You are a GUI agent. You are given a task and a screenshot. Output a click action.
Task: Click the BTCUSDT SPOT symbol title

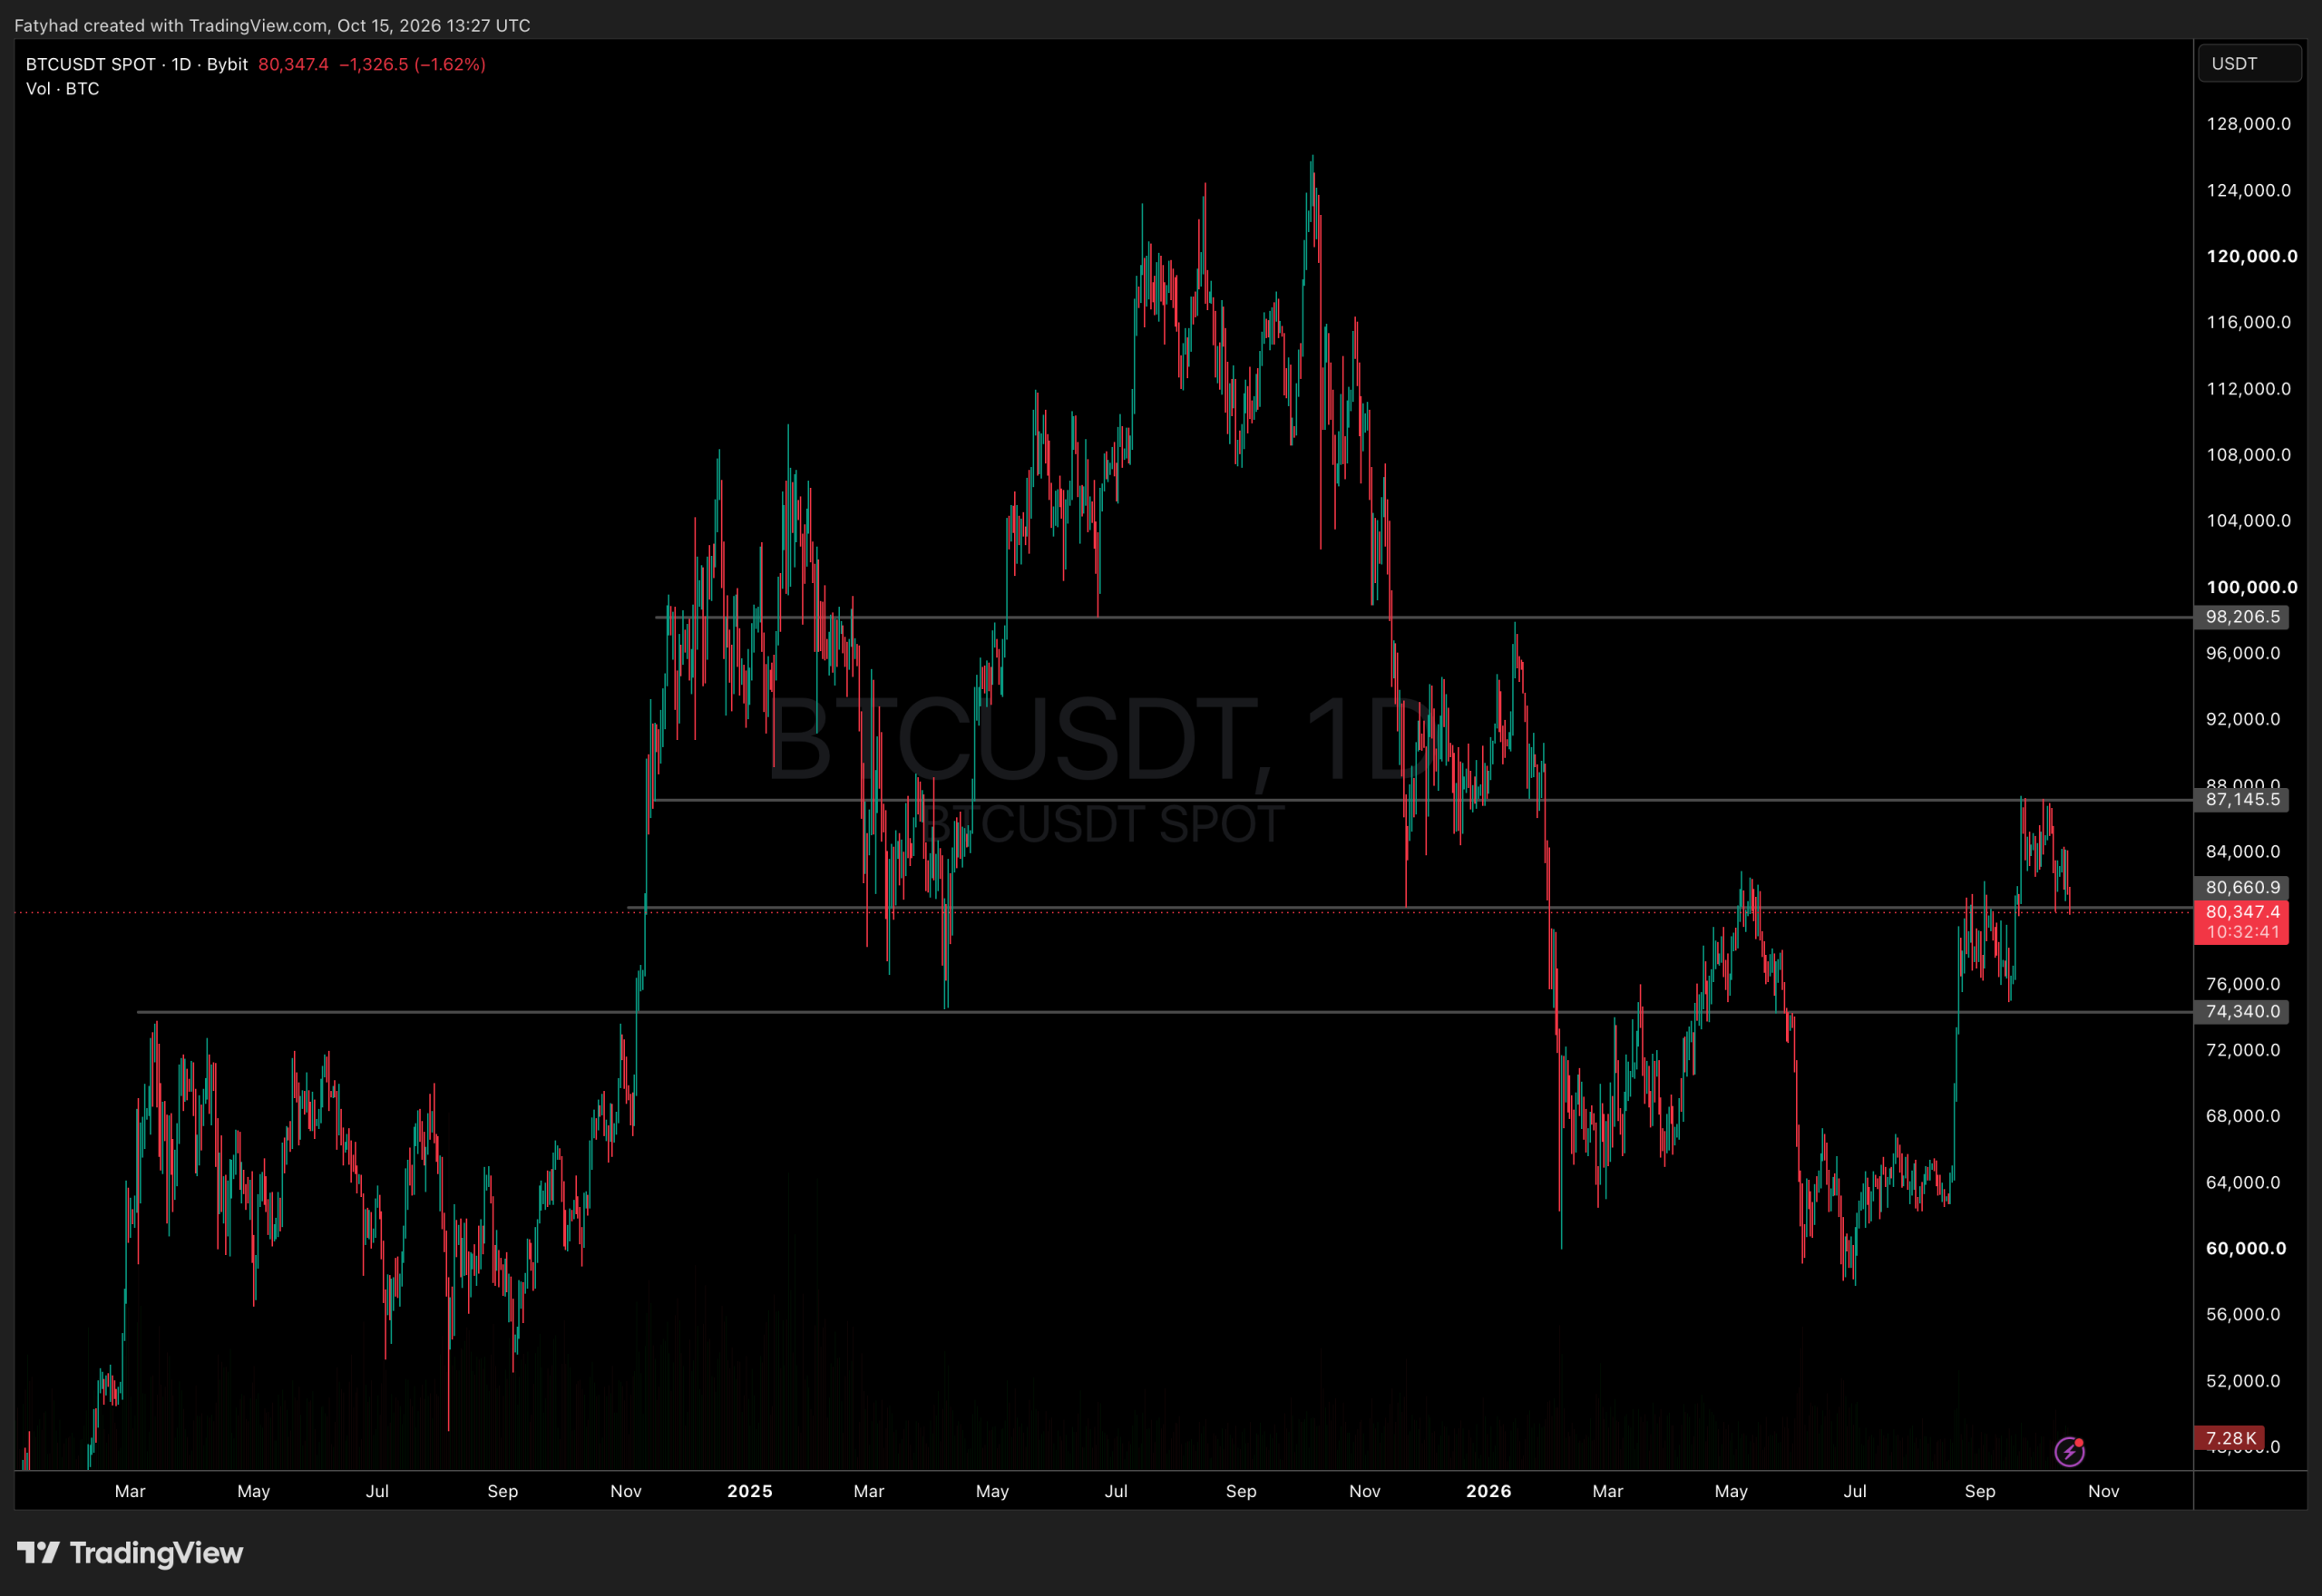(x=91, y=64)
